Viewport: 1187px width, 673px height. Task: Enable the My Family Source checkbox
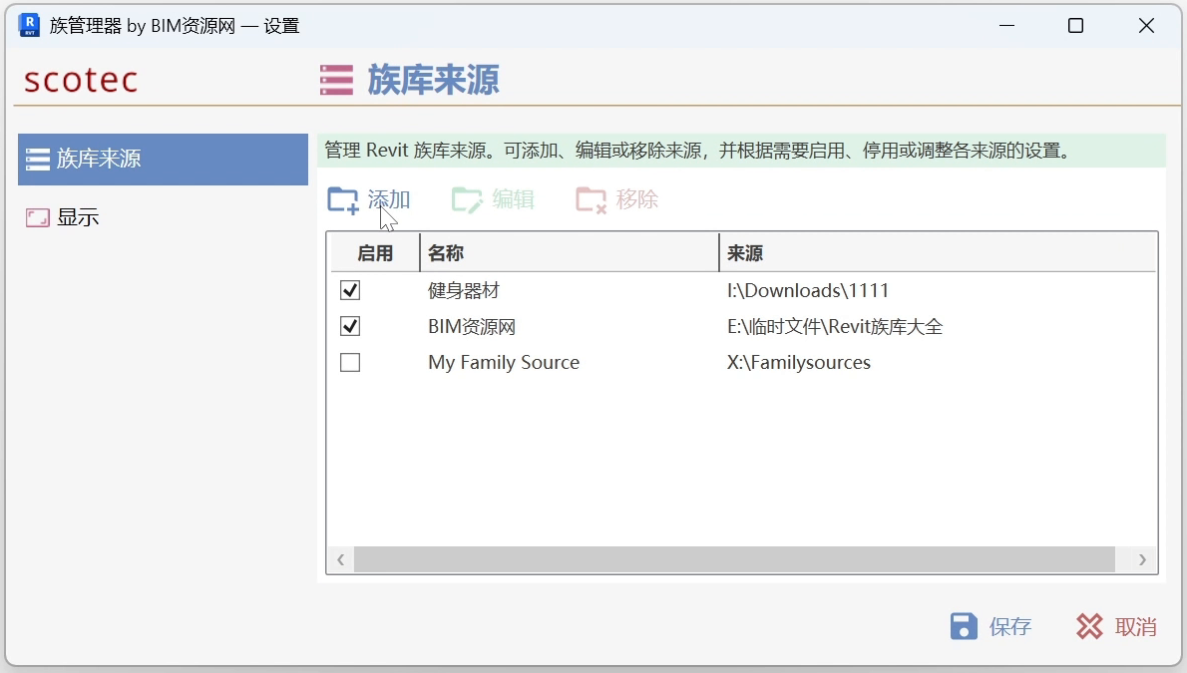(350, 363)
